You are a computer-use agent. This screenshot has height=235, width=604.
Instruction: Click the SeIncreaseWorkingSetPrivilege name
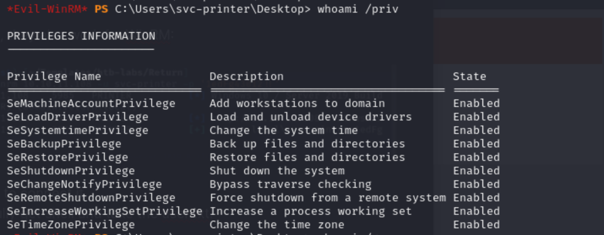(104, 211)
